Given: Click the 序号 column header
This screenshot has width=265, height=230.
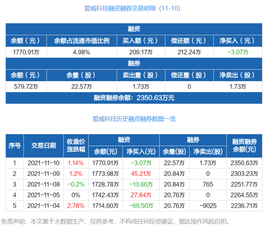Looking at the screenshot, I should tap(14, 146).
